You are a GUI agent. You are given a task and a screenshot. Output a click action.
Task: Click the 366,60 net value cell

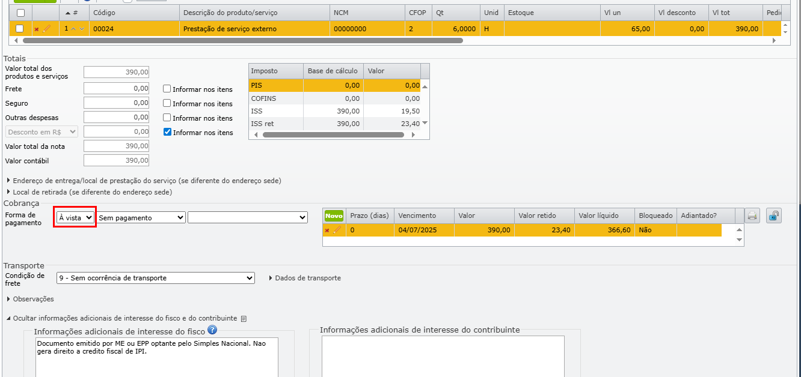(x=604, y=230)
